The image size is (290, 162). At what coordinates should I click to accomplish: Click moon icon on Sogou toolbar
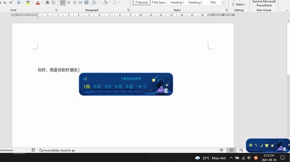(261, 145)
